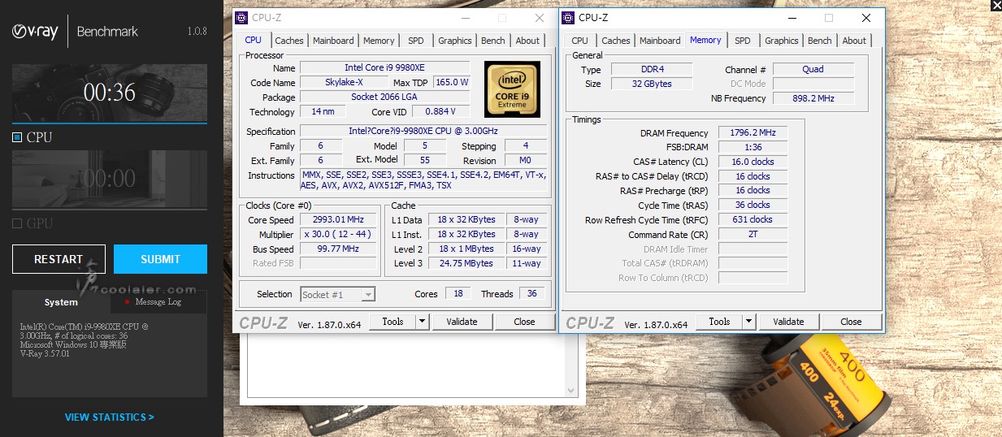Select the System tab in V-Ray Benchmark
The image size is (1002, 437).
(61, 302)
